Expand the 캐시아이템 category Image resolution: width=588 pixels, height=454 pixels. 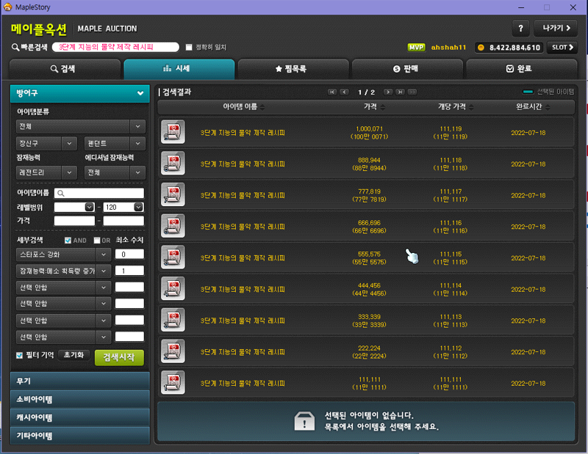pyautogui.click(x=79, y=418)
